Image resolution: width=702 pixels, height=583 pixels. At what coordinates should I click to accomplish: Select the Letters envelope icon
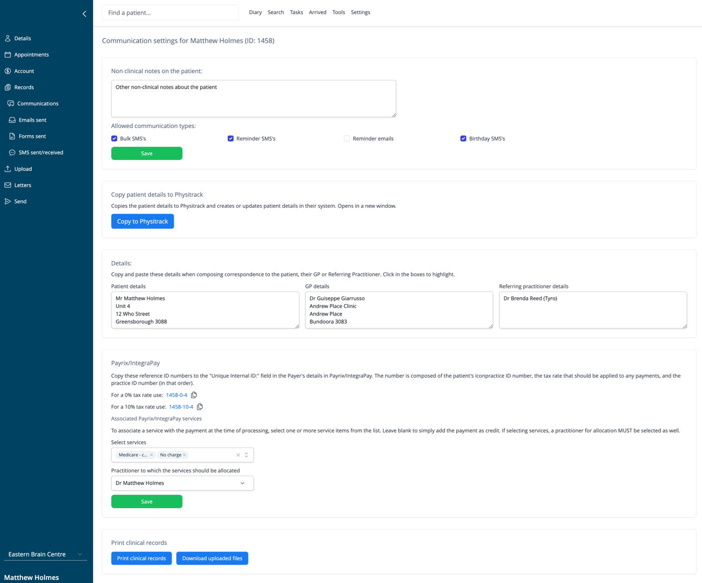[8, 185]
